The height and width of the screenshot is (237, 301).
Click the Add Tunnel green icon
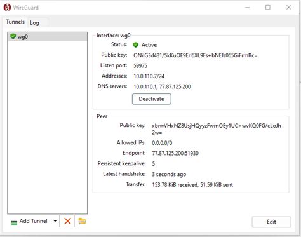pyautogui.click(x=14, y=222)
